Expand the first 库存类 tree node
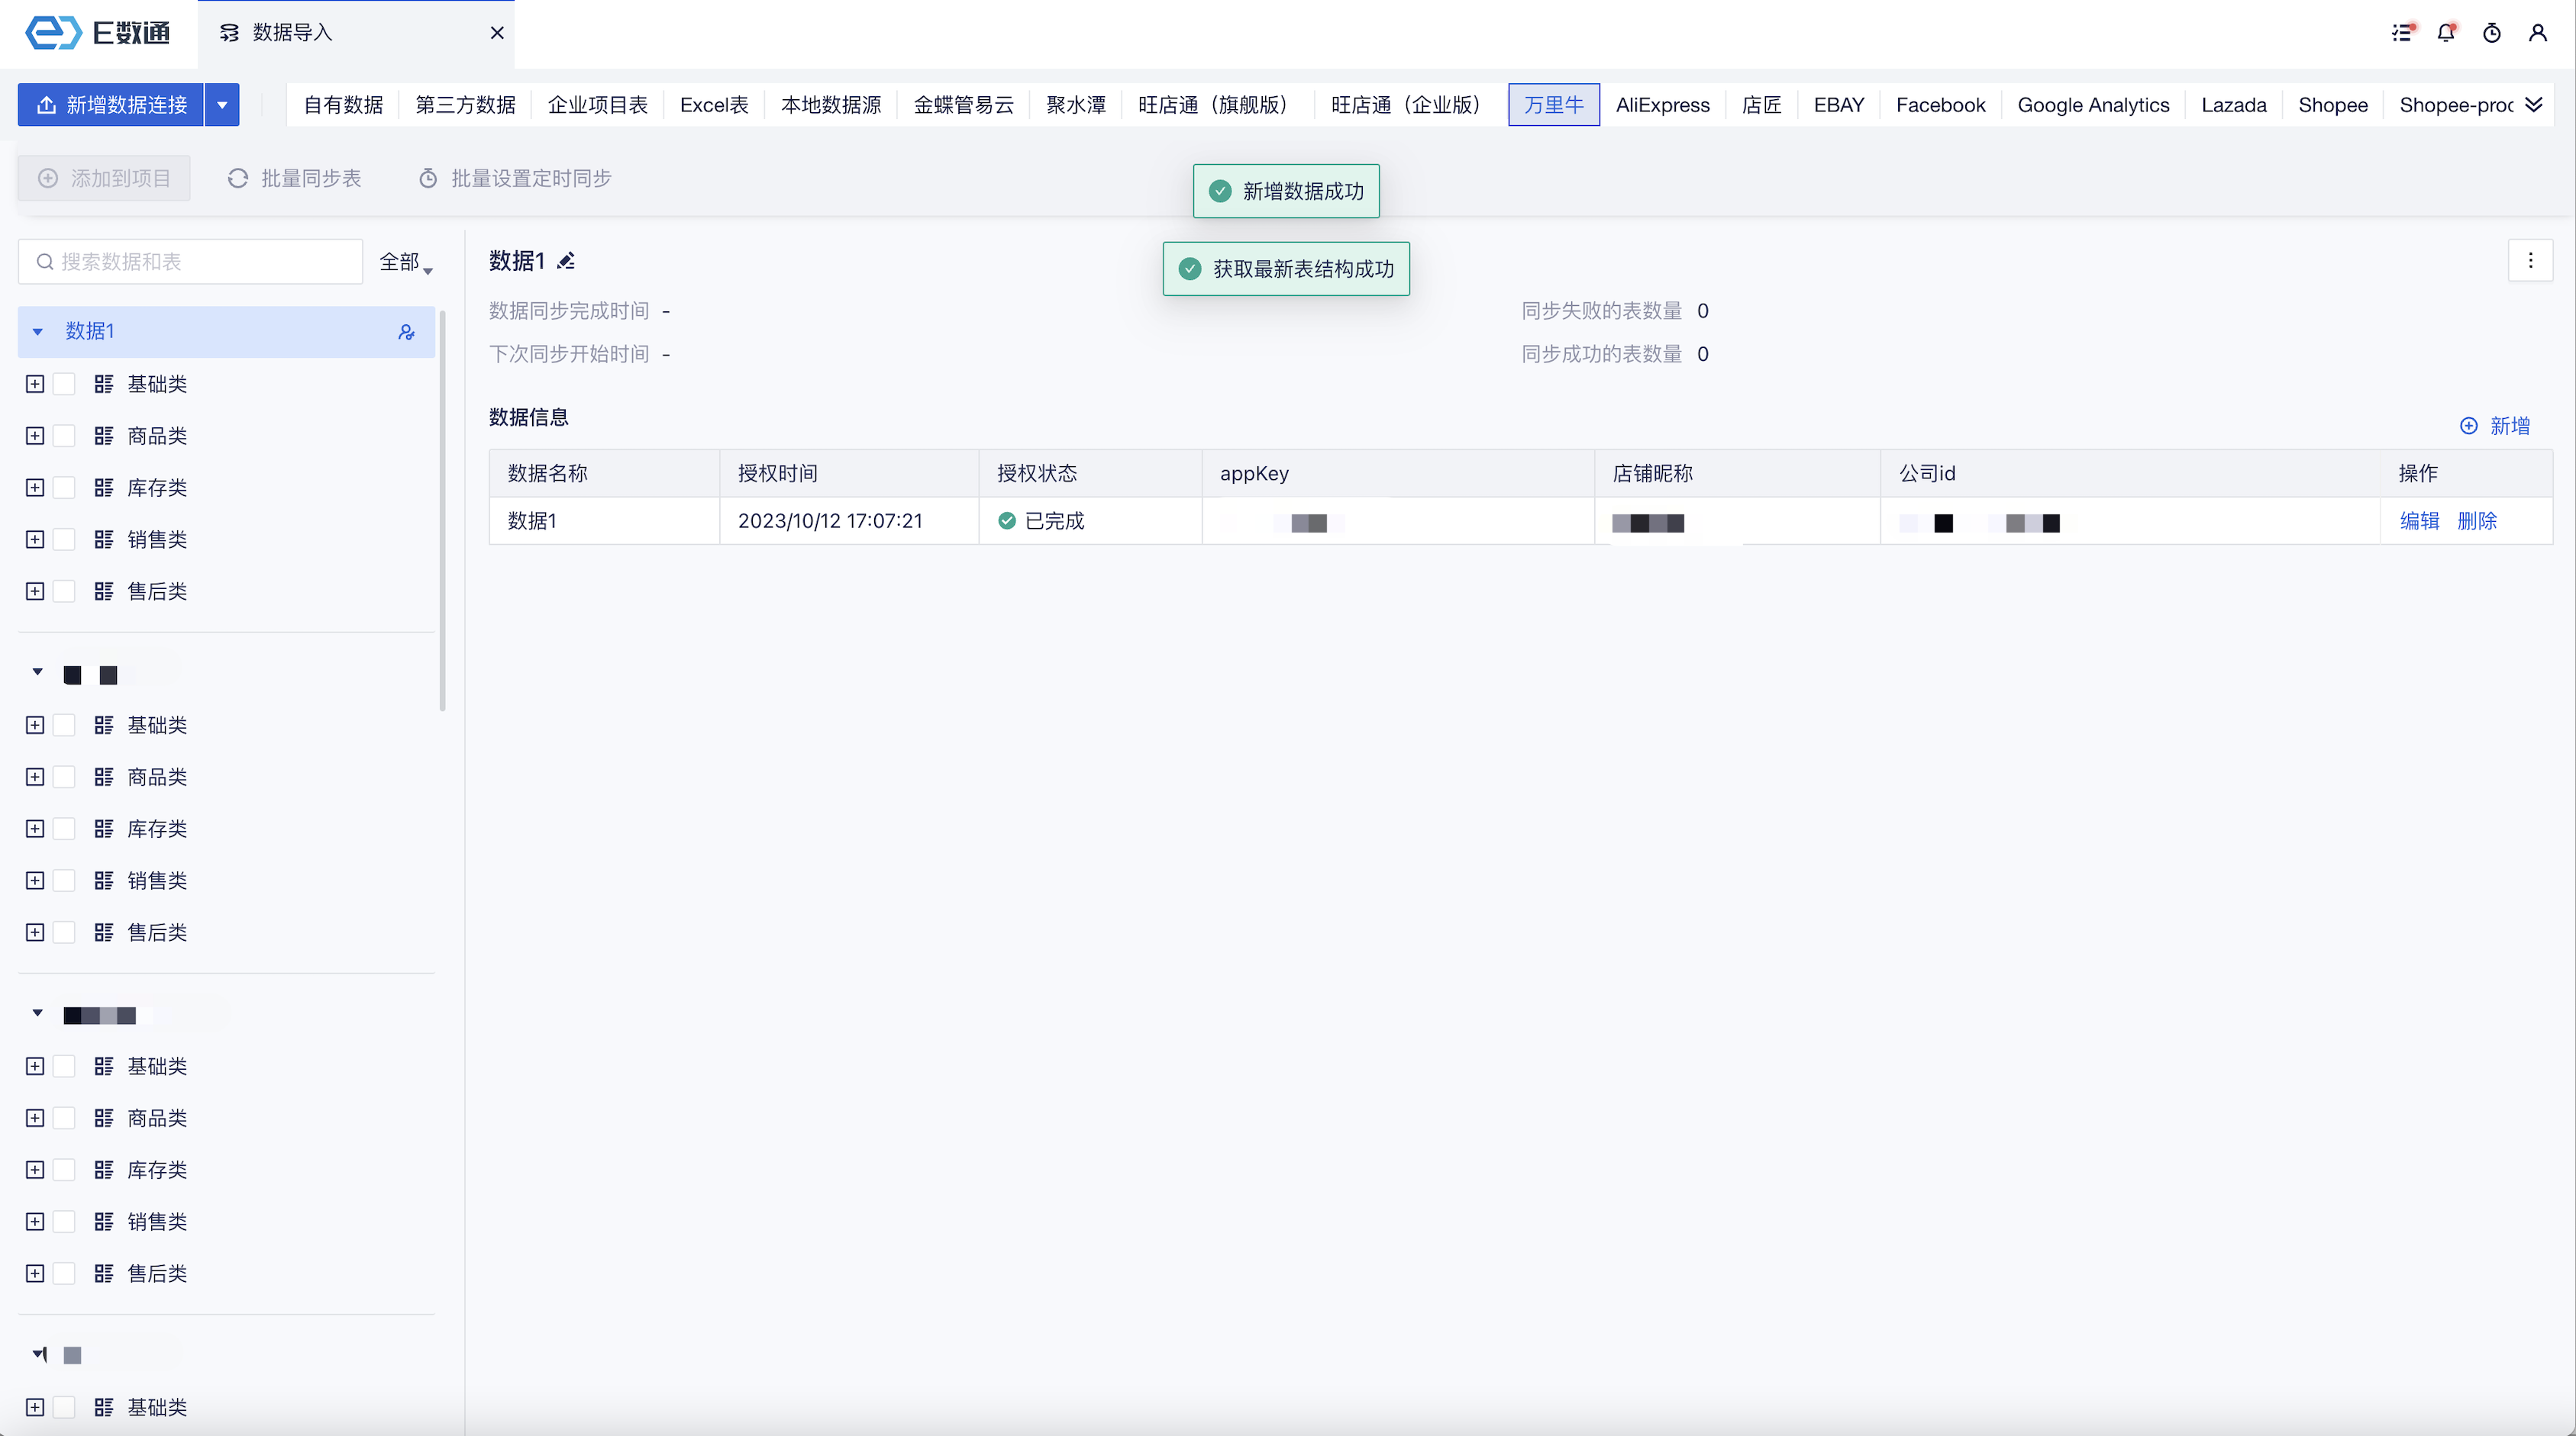 click(35, 488)
